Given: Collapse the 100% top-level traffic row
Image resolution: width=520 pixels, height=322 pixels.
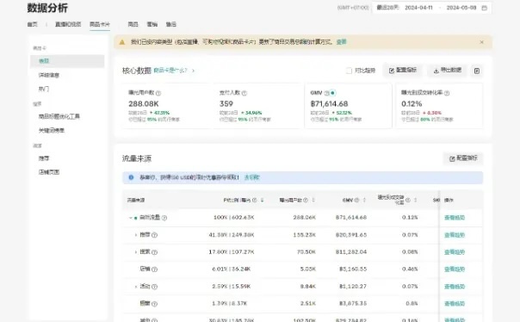Looking at the screenshot, I should pyautogui.click(x=130, y=218).
